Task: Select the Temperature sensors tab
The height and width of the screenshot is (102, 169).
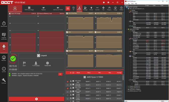Action: tap(79, 8)
